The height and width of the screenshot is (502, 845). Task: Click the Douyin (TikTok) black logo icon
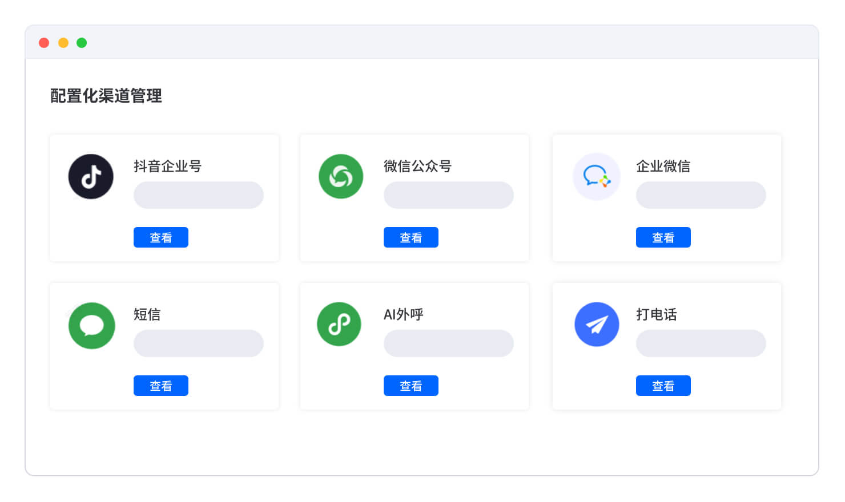pyautogui.click(x=91, y=177)
